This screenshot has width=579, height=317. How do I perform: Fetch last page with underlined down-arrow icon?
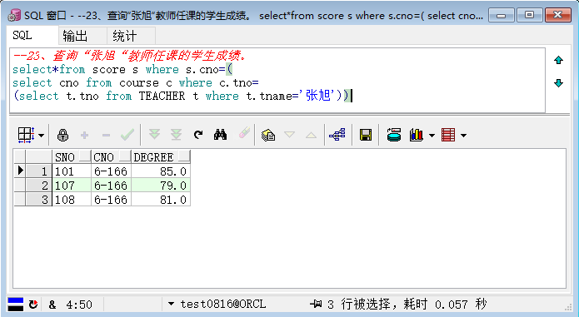point(176,135)
